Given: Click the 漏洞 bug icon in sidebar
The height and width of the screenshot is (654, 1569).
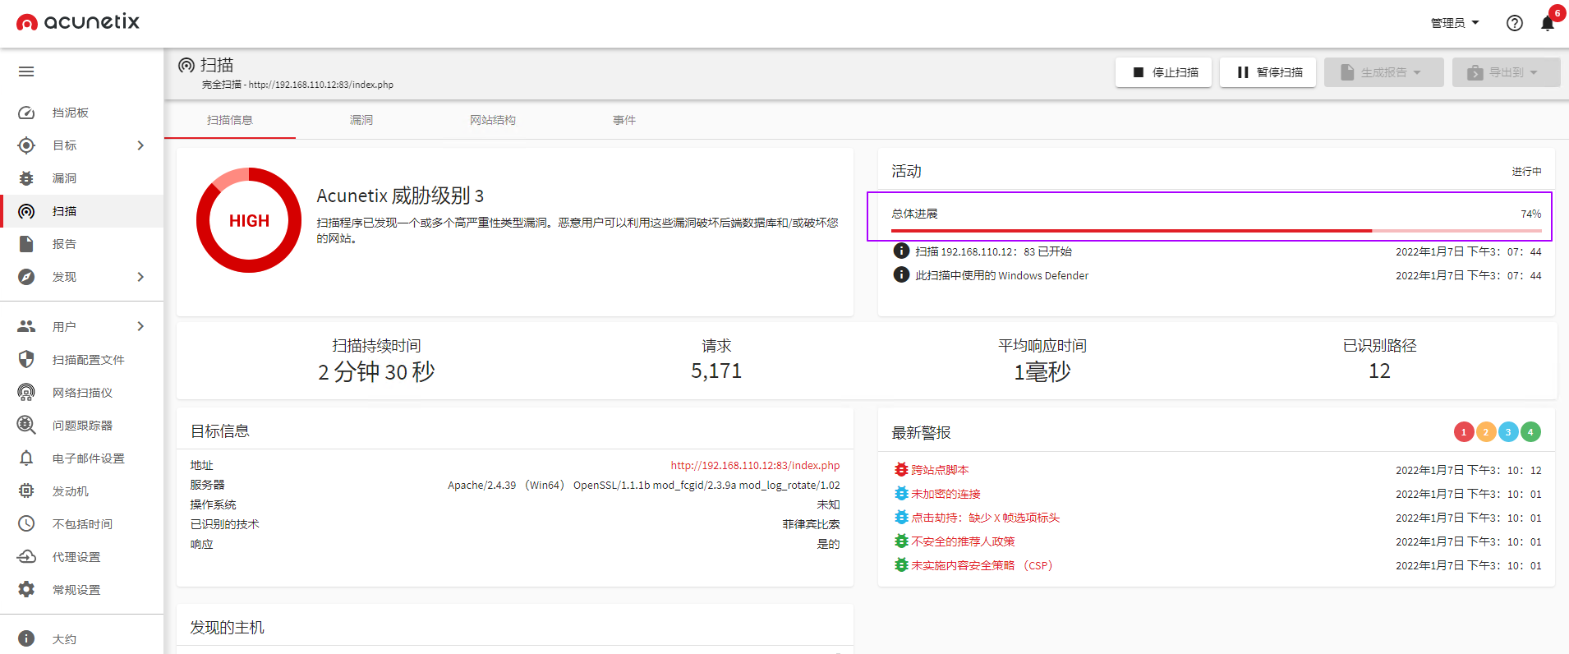Looking at the screenshot, I should pyautogui.click(x=26, y=178).
